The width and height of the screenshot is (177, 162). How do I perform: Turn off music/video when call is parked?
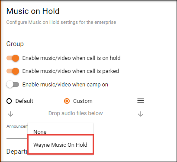click(13, 71)
